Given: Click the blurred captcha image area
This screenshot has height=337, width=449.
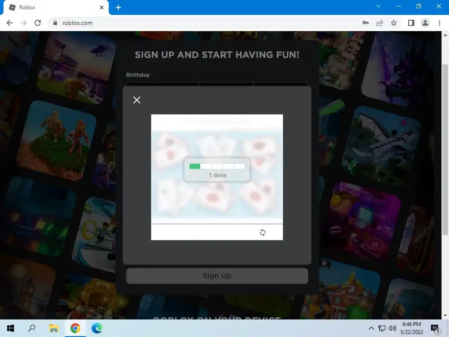Looking at the screenshot, I should click(217, 176).
